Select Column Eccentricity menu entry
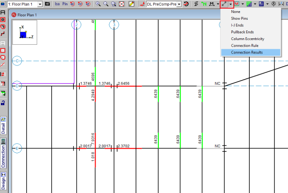Viewport: 288px width, 193px height. [x=247, y=39]
